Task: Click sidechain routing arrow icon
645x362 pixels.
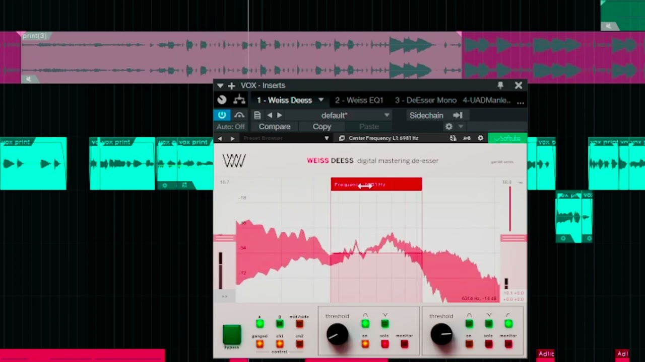Action: tap(458, 115)
